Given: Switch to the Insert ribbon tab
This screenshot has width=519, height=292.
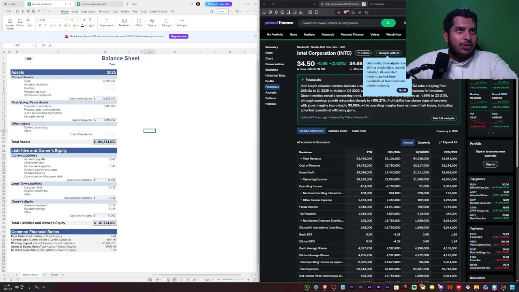Looking at the screenshot, I should click(75, 11).
